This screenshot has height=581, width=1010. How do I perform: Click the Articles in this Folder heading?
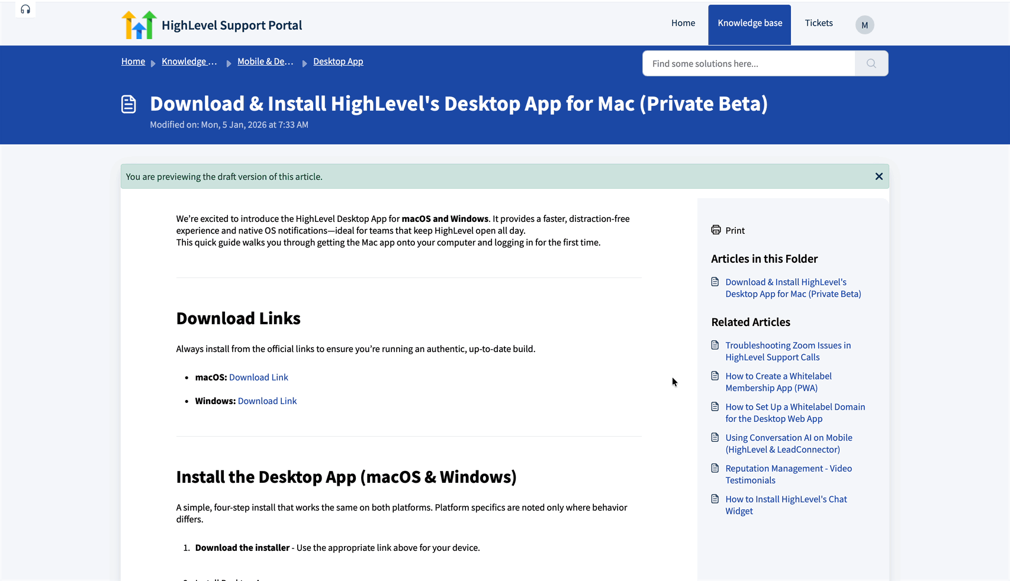tap(764, 259)
